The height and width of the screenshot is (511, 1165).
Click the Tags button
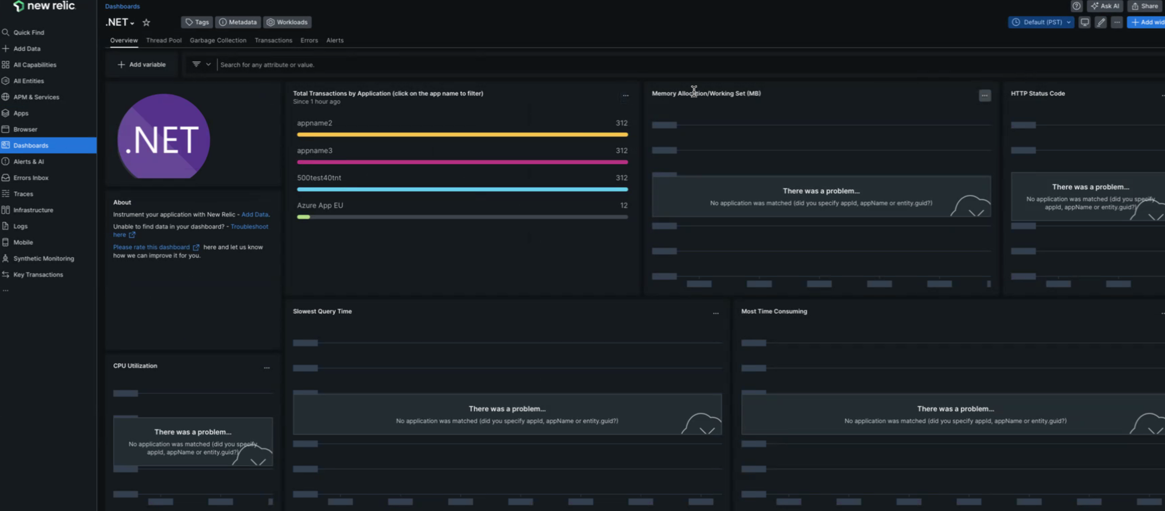(x=197, y=22)
